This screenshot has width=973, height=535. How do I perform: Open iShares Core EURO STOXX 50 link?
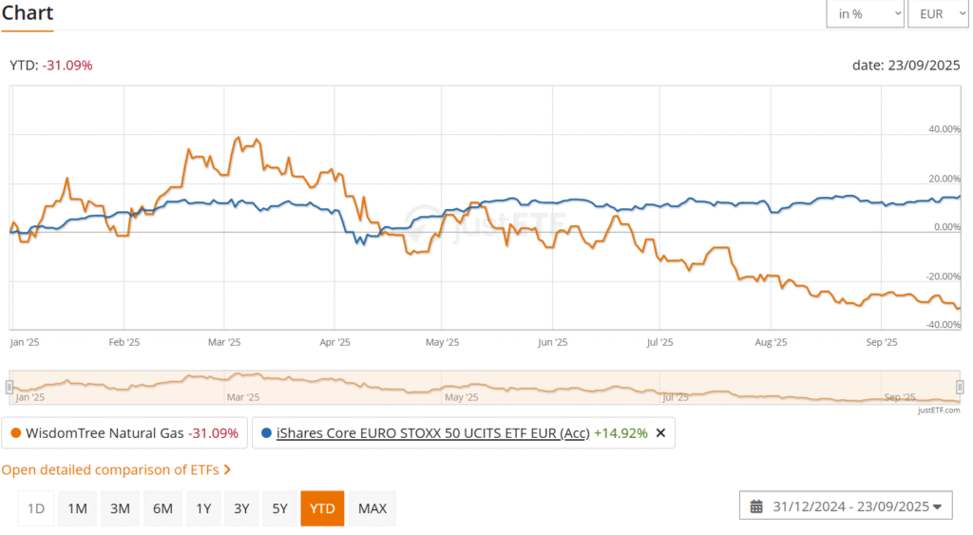click(x=432, y=433)
